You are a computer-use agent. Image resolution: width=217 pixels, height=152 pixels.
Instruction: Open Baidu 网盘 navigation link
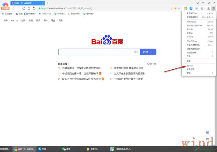point(53,20)
